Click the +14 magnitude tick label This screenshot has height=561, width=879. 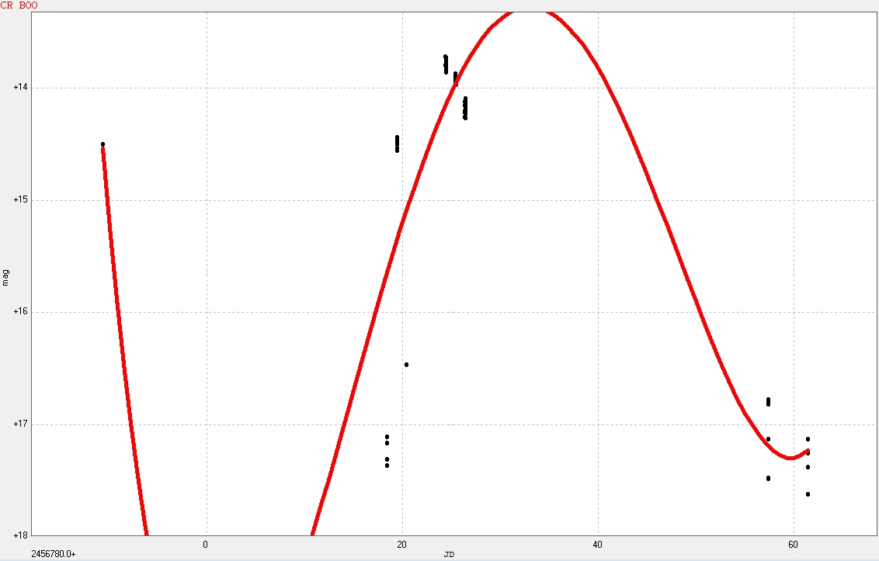pos(20,88)
